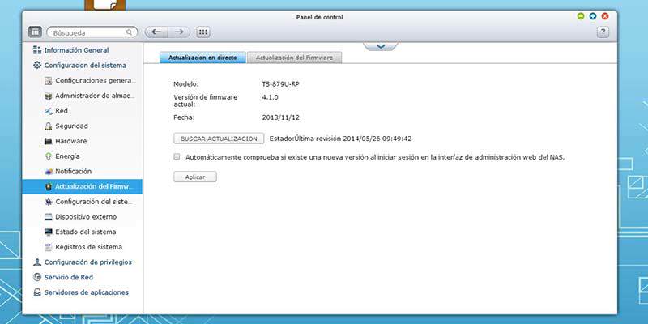
Task: Click the Actualización del Firmware sidebar icon
Action: [49, 186]
